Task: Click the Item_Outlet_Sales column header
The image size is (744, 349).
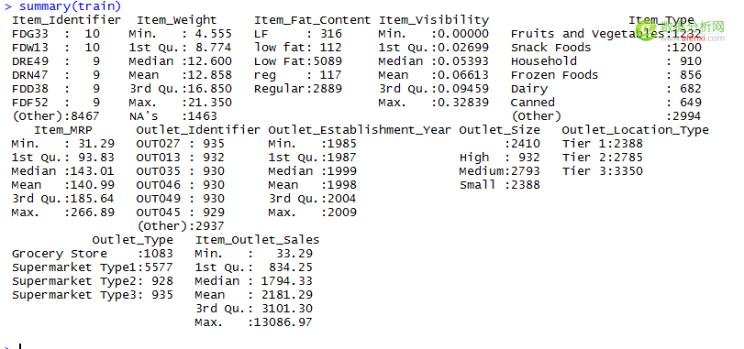Action: (x=257, y=240)
